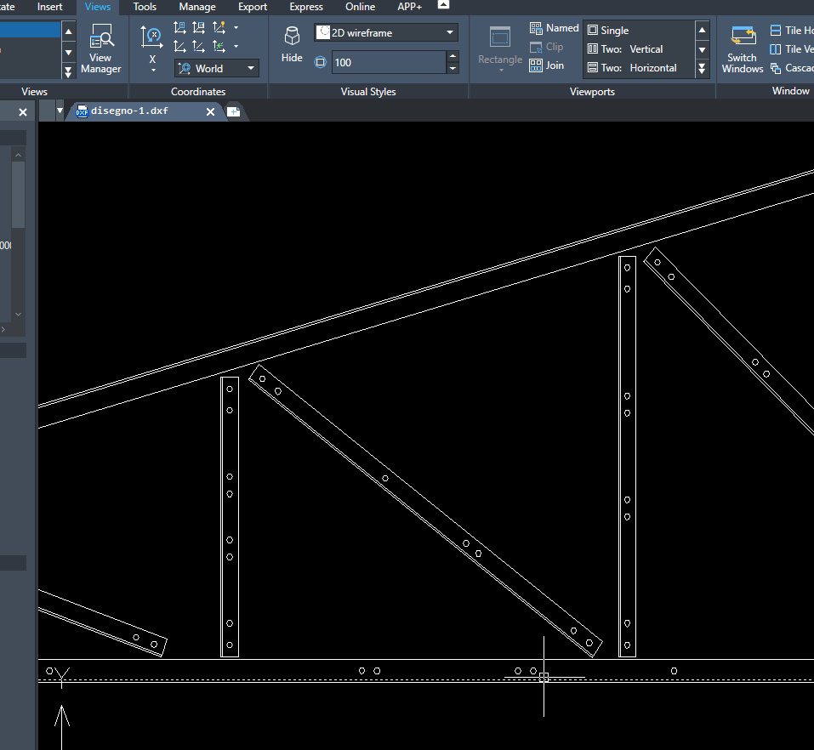
Task: Click the hexagon icon beside the 100 field
Action: tap(321, 62)
